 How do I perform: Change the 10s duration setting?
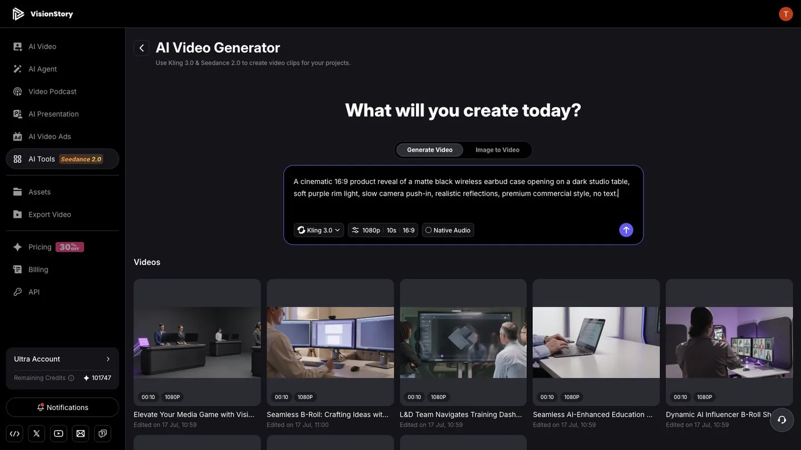(x=391, y=230)
